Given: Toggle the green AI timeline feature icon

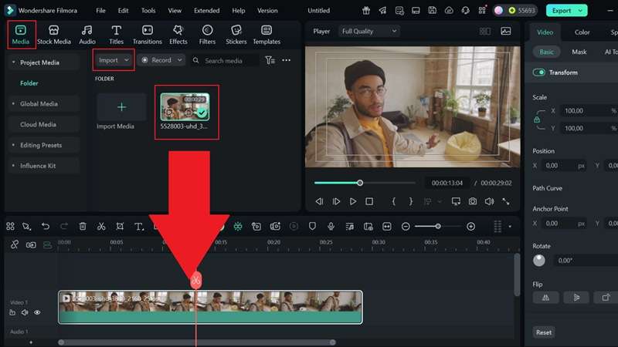Looking at the screenshot, I should pyautogui.click(x=238, y=226).
